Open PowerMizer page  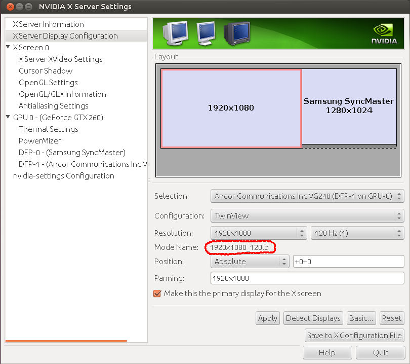tap(40, 141)
